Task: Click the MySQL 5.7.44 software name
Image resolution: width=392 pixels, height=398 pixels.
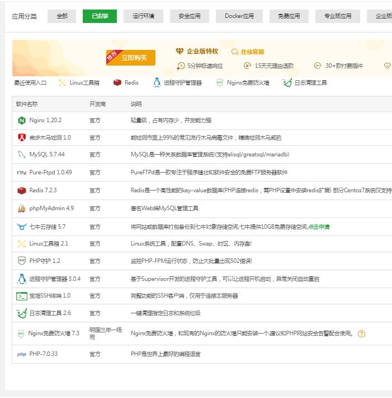Action: click(x=47, y=154)
